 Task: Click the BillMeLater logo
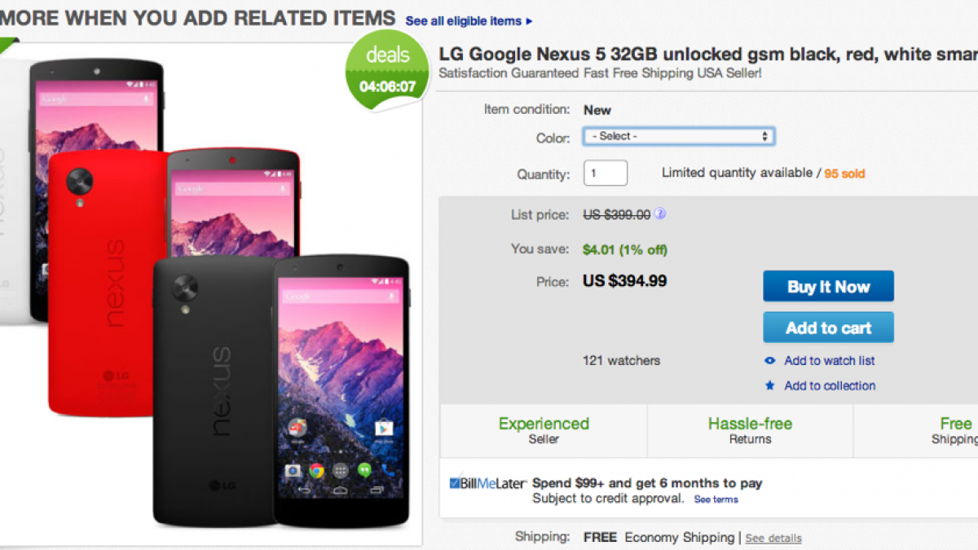(488, 483)
